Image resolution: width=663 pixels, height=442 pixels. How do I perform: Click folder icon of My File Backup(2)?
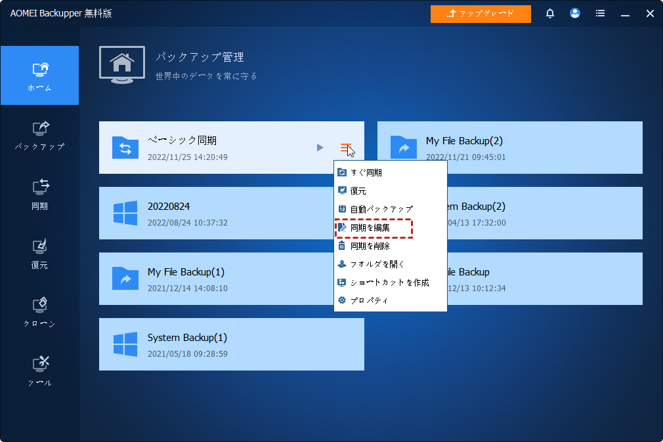(404, 148)
